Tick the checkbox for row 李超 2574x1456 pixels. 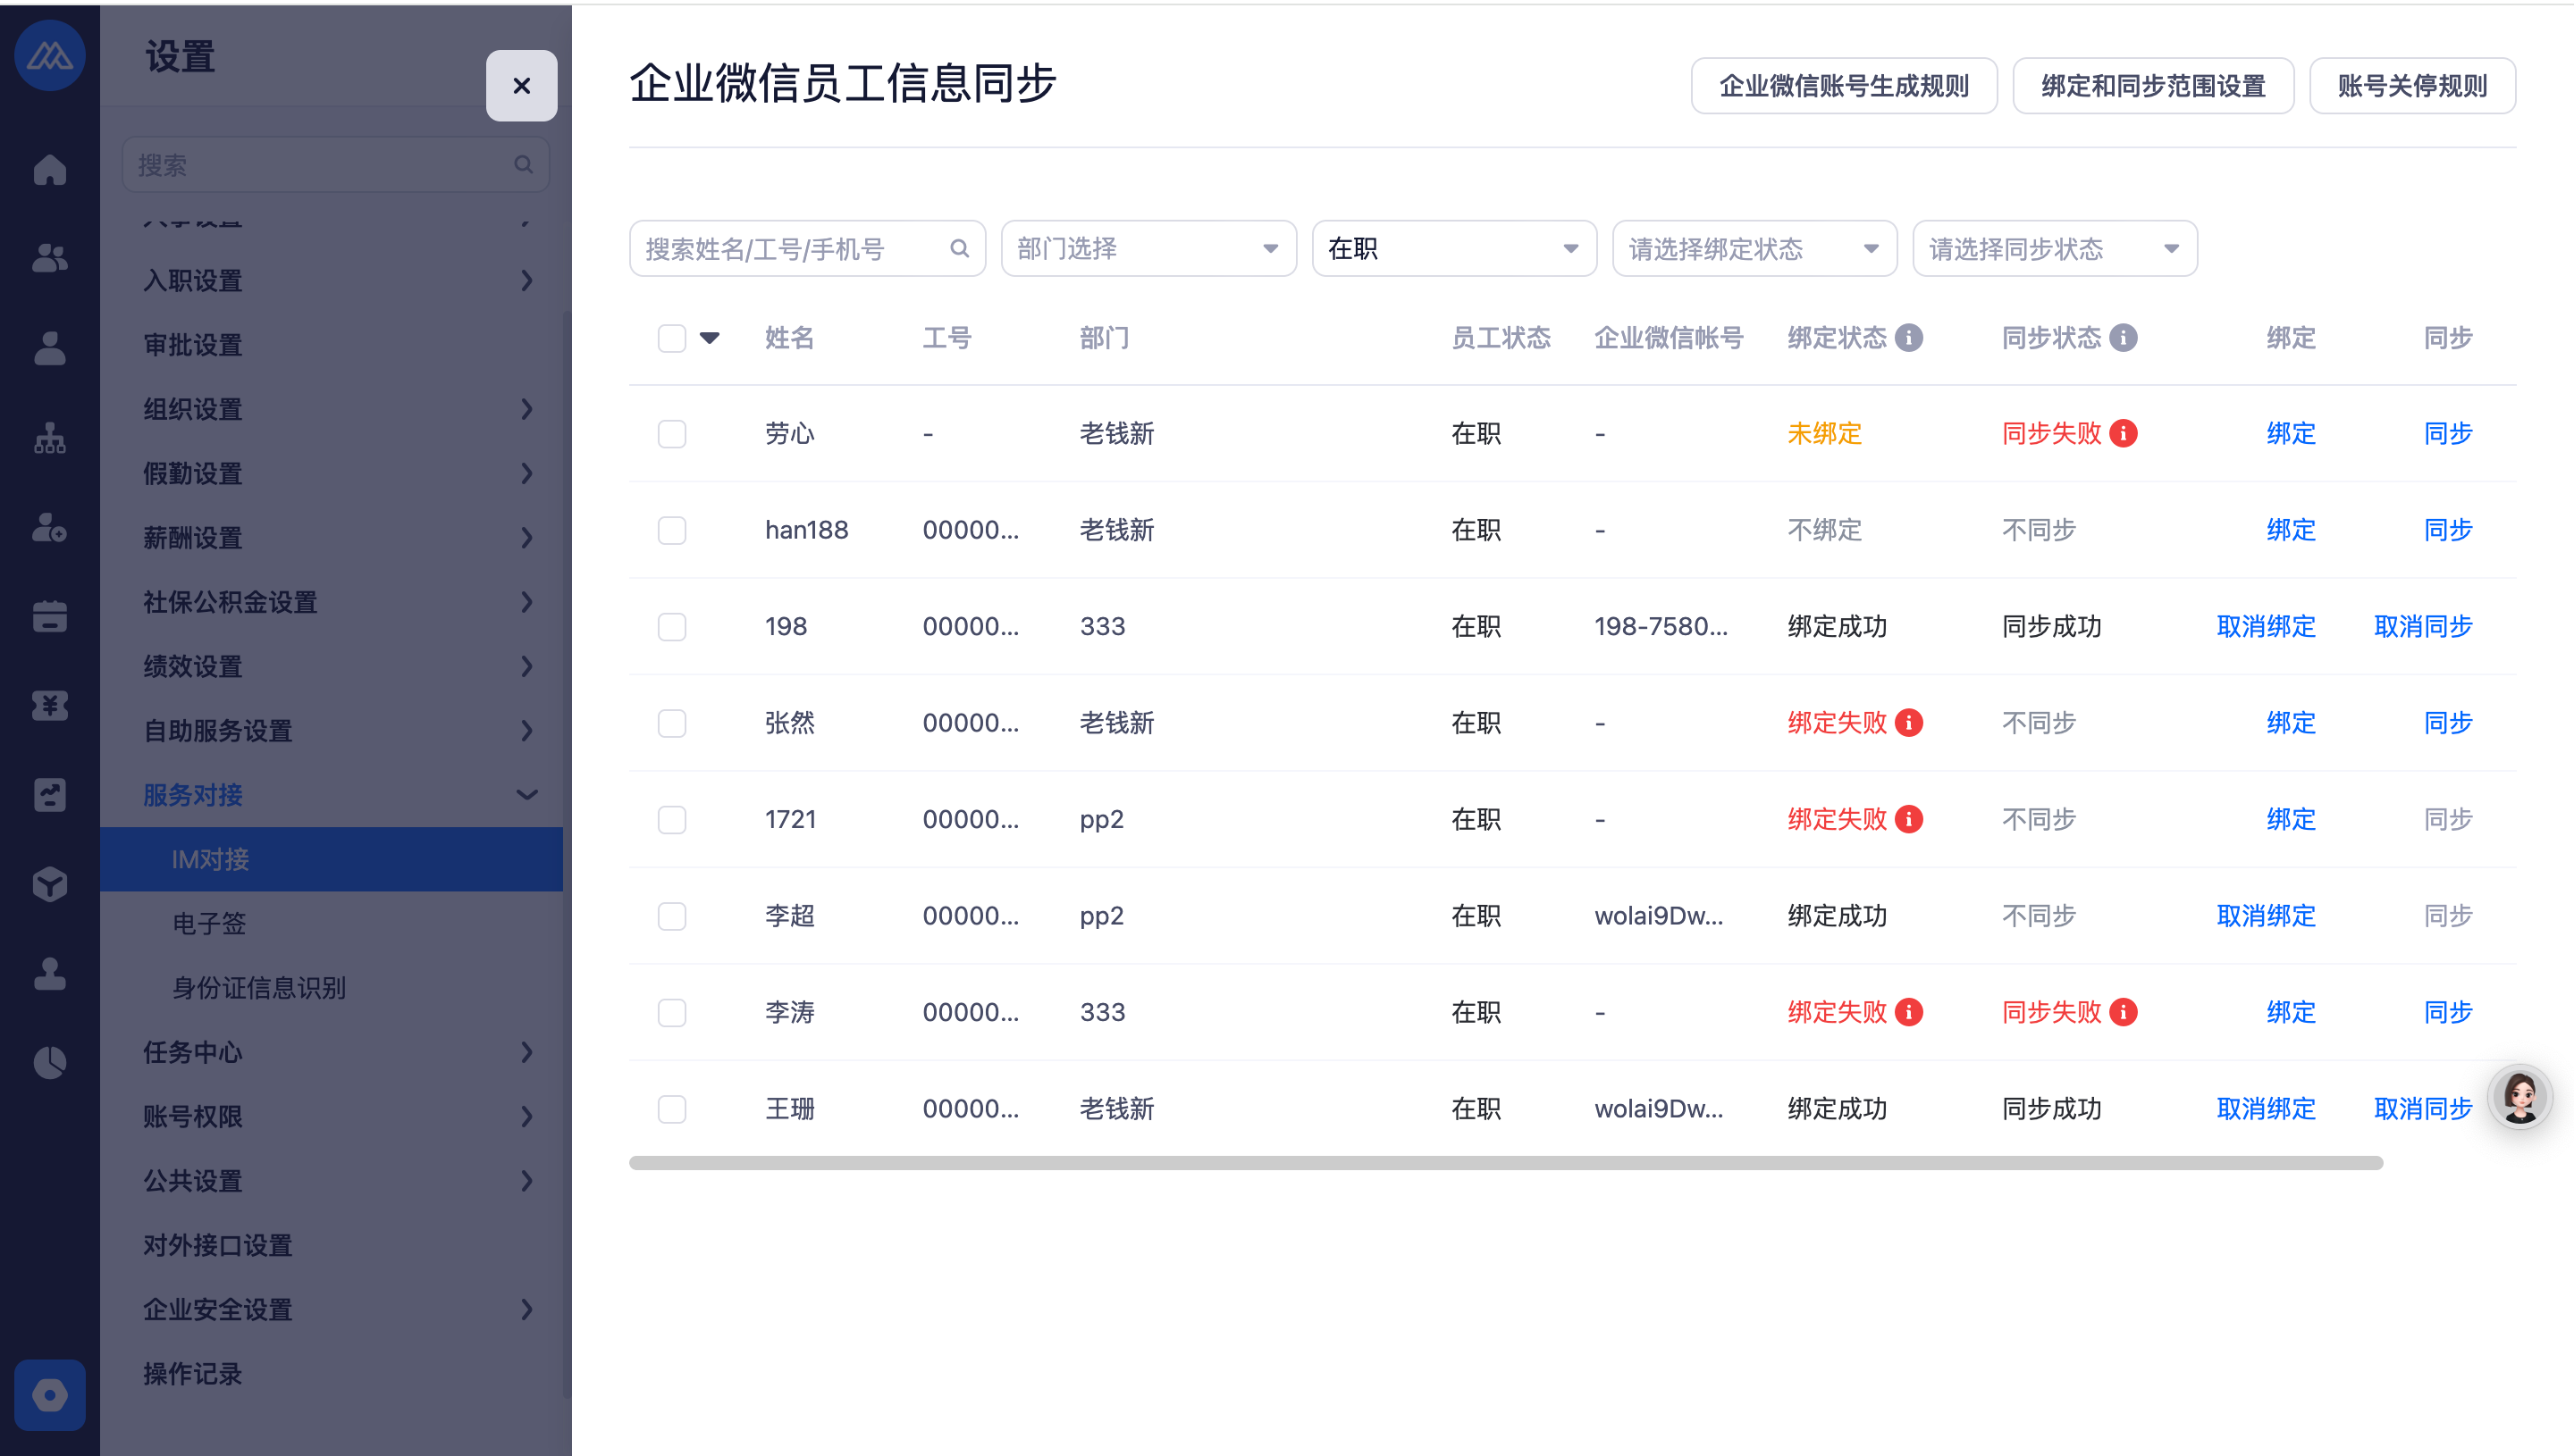pyautogui.click(x=671, y=916)
